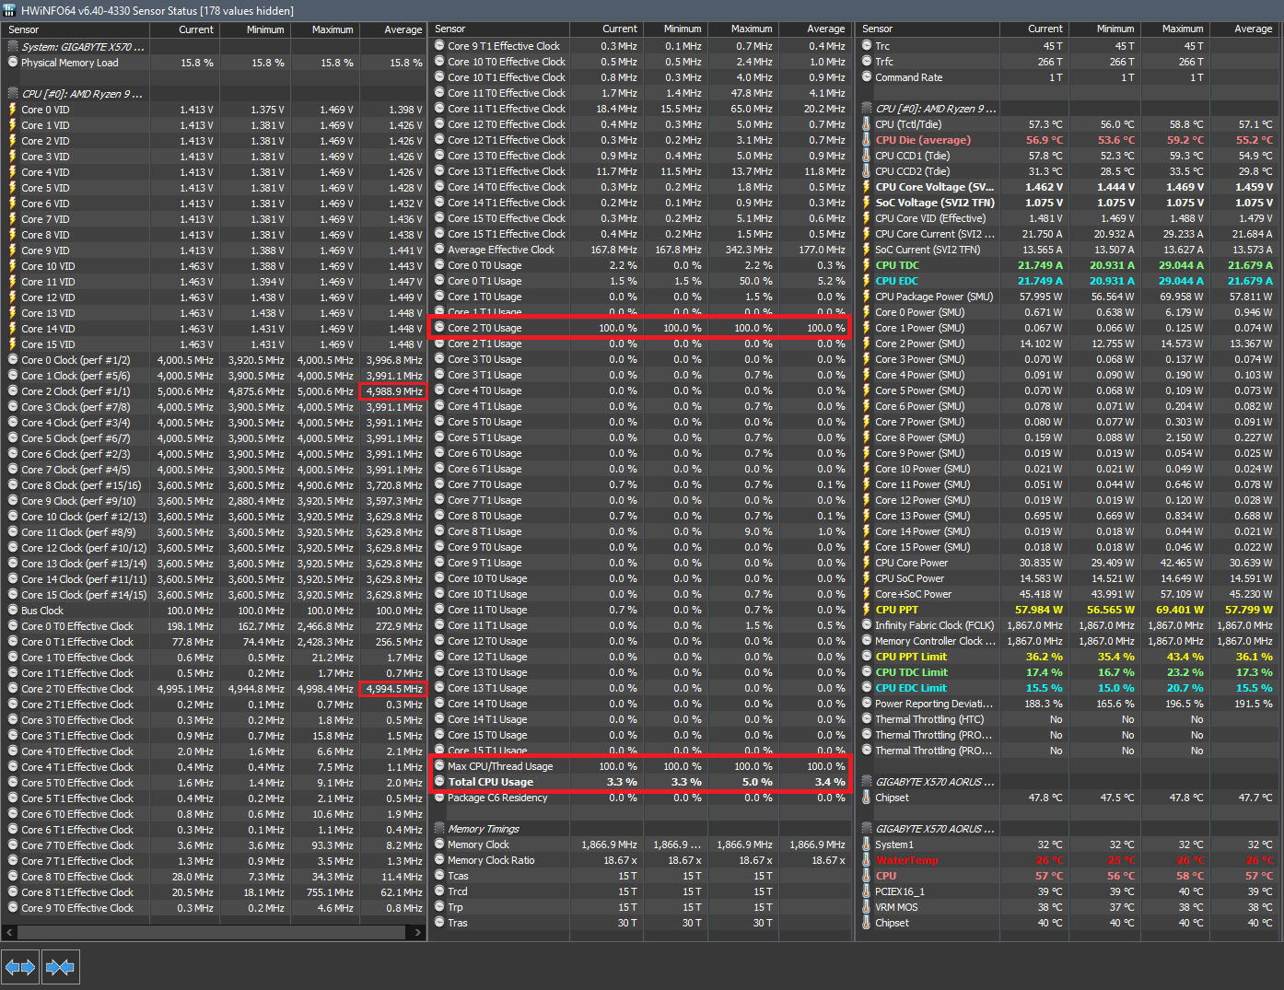This screenshot has height=990, width=1284.
Task: Click the Memory Clock Ratio row icon
Action: pos(439,860)
